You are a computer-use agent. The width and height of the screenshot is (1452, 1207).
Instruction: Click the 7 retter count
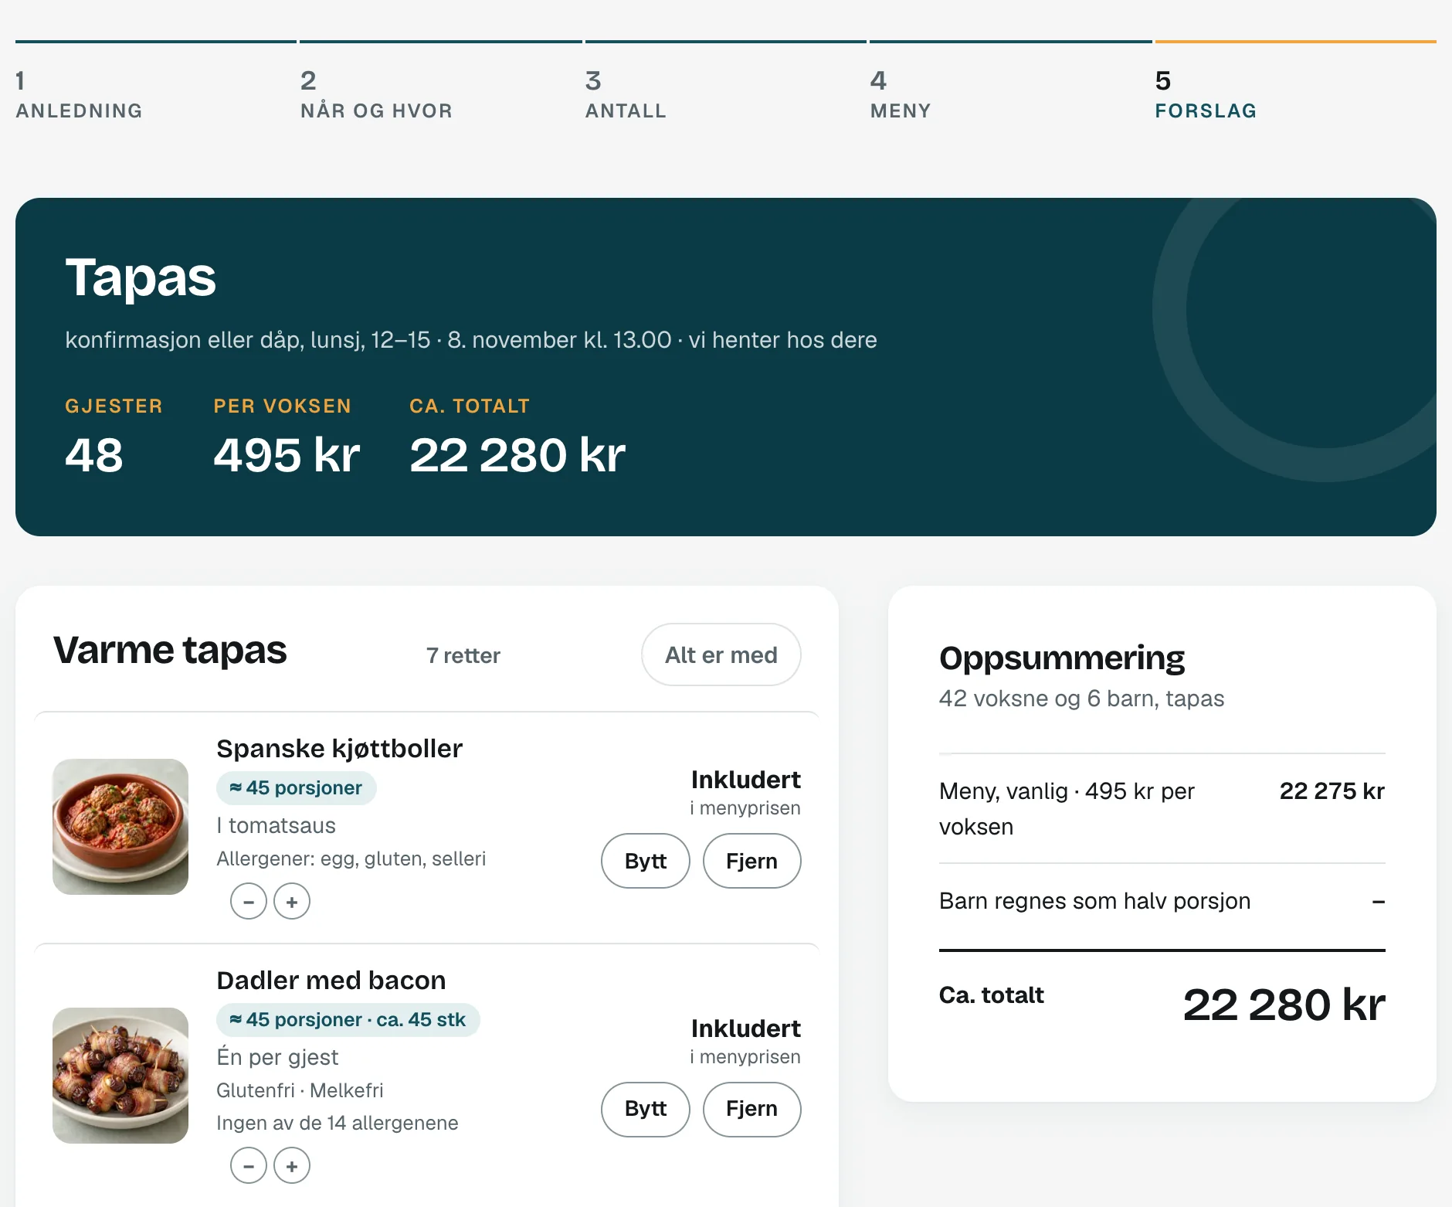(x=463, y=655)
